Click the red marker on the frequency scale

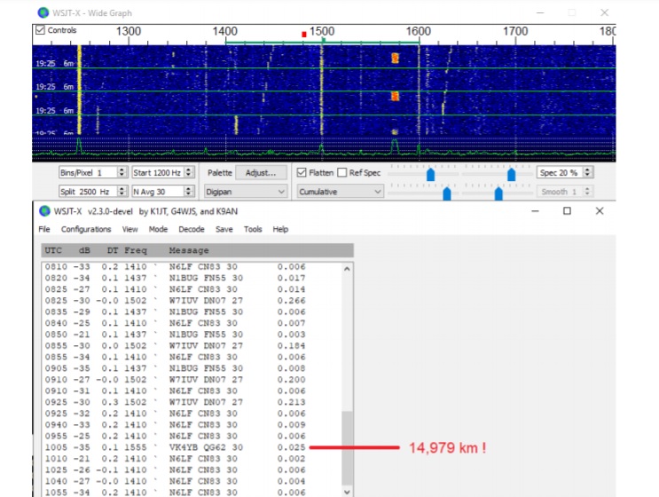click(x=304, y=34)
